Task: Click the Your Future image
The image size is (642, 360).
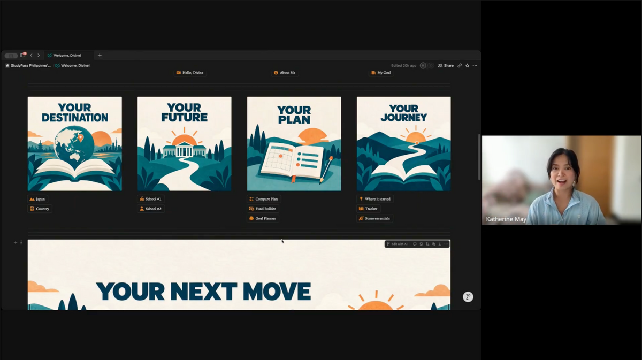Action: [x=185, y=144]
